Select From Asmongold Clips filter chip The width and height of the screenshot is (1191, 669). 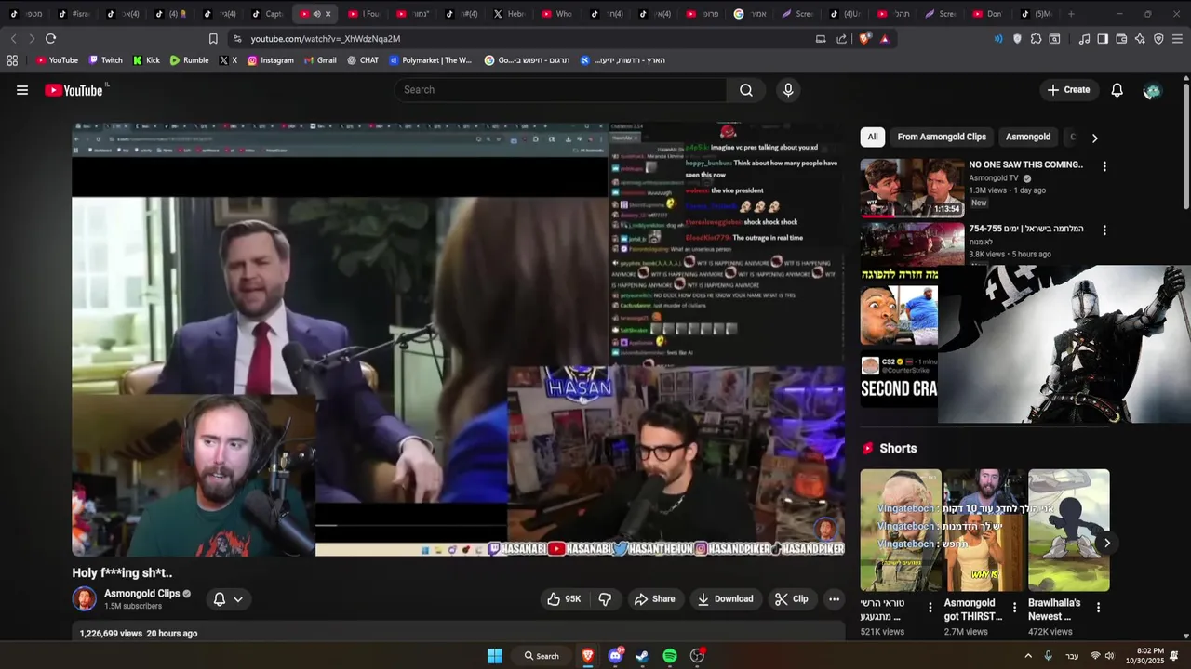pyautogui.click(x=942, y=137)
